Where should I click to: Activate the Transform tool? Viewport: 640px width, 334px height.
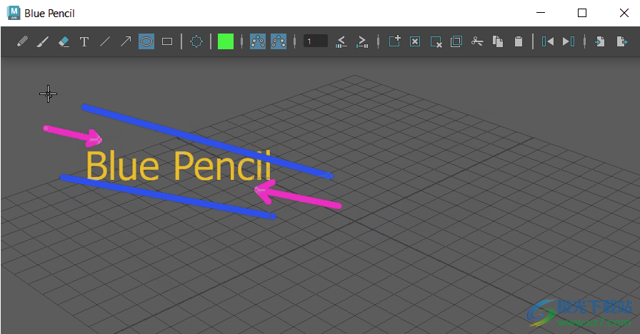196,41
